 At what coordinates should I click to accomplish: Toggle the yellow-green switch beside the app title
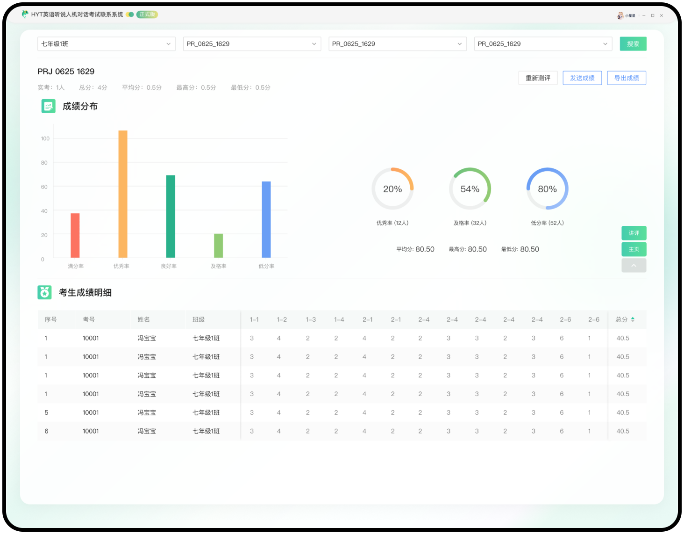click(x=130, y=14)
